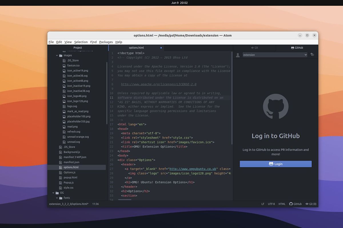Select icon_inactive38.svg in the tree

[78, 91]
